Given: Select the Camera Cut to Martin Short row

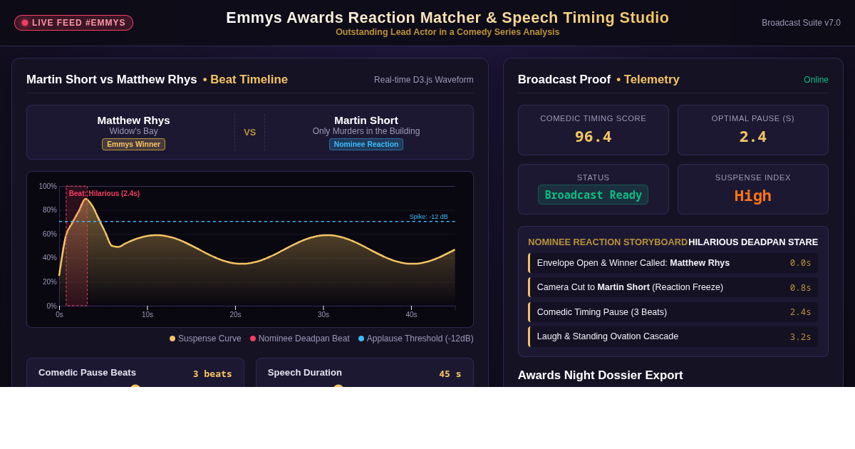Looking at the screenshot, I should click(673, 287).
